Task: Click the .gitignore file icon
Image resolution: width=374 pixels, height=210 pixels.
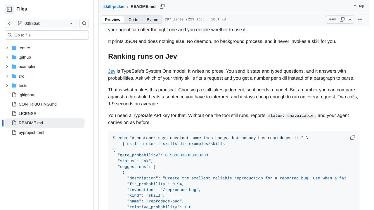Action: tap(14, 95)
